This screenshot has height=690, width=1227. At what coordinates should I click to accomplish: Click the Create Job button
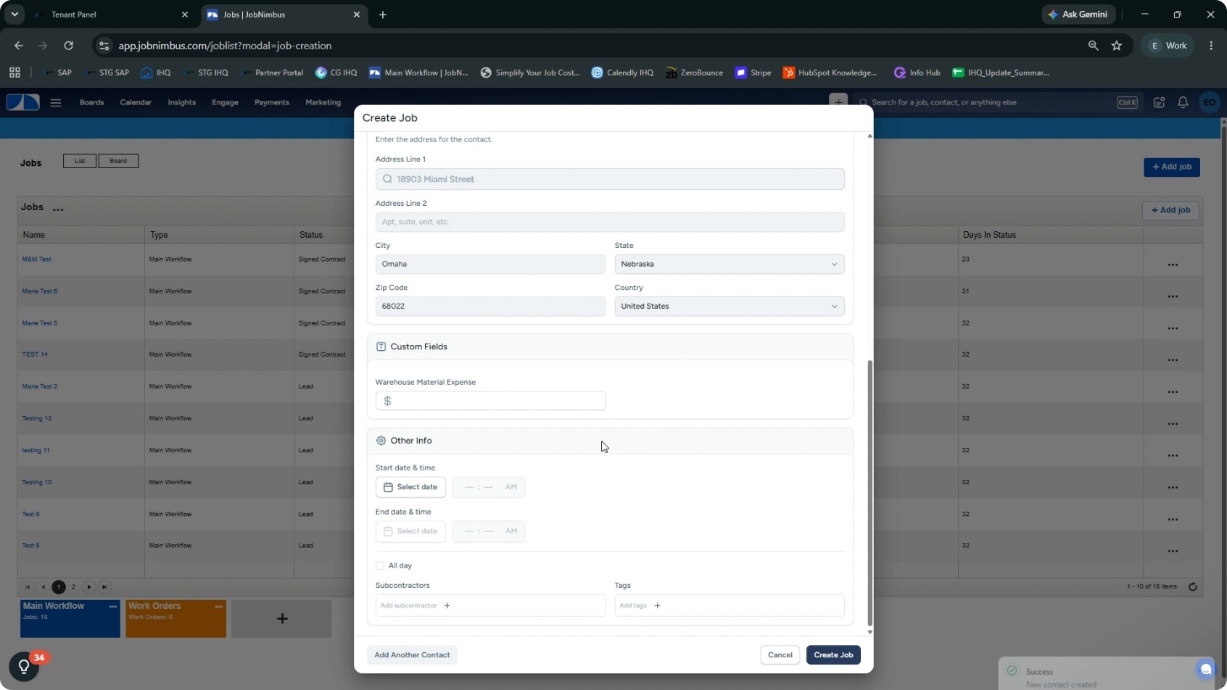click(x=833, y=655)
